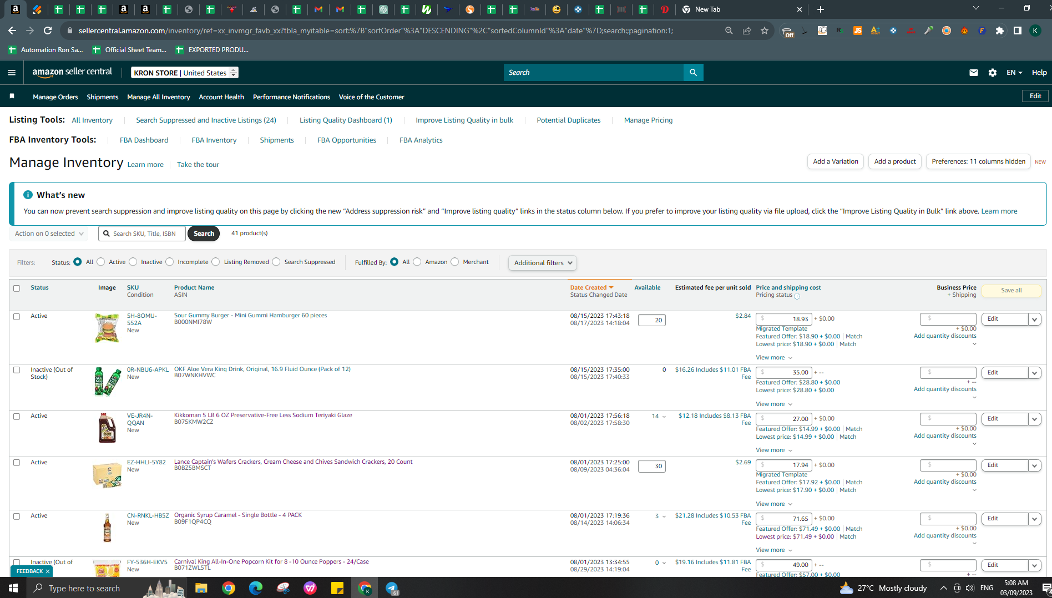Screen dimensions: 1052x598
Task: Click the Add a product button
Action: [x=895, y=161]
